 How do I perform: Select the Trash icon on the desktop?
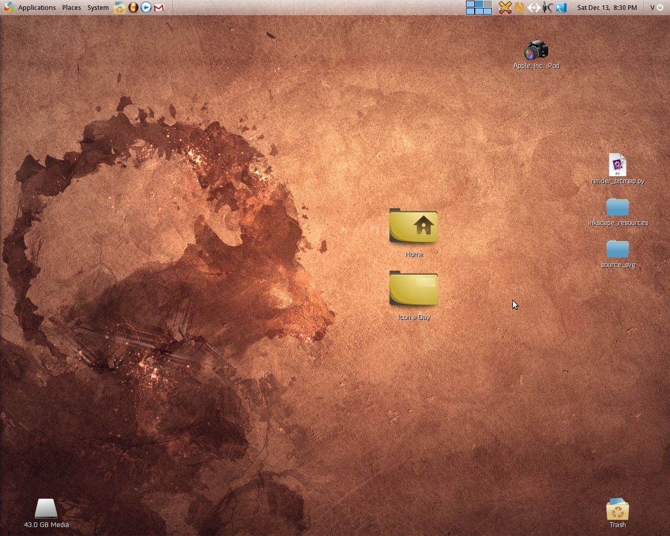point(618,509)
